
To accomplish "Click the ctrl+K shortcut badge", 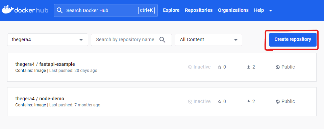I will [x=146, y=10].
